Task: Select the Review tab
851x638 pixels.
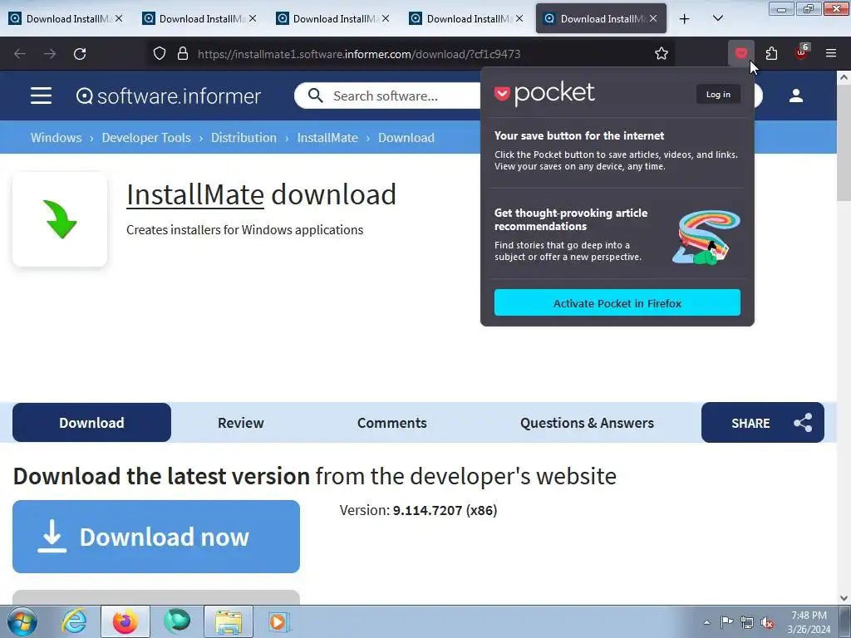Action: [x=240, y=423]
